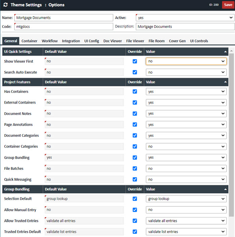Uncheck Override for Show Viewer First
This screenshot has width=235, height=237.
pos(135,62)
